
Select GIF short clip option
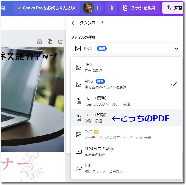click(126, 168)
